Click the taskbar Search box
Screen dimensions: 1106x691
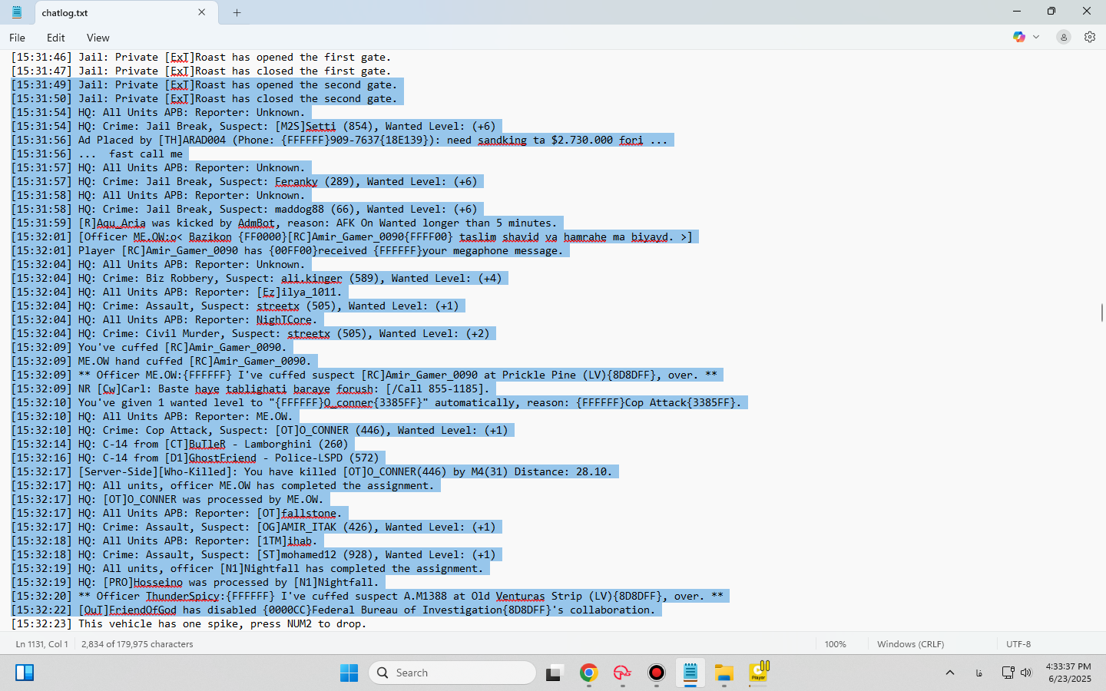tap(452, 673)
